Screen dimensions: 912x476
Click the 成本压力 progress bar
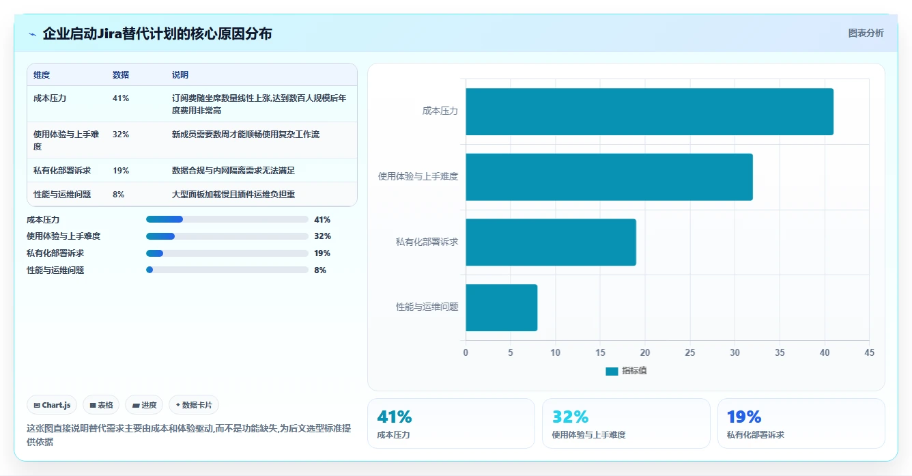click(227, 219)
